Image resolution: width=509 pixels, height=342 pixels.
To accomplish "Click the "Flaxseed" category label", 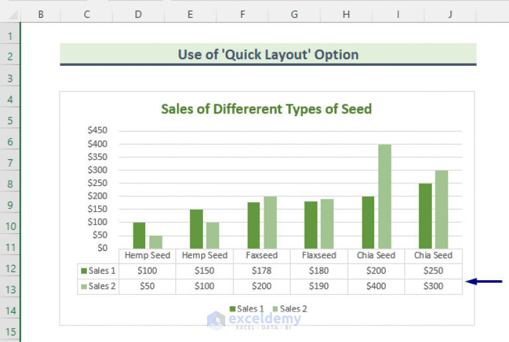I will (x=319, y=255).
